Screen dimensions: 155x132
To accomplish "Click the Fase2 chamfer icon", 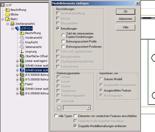I will point(22,84).
